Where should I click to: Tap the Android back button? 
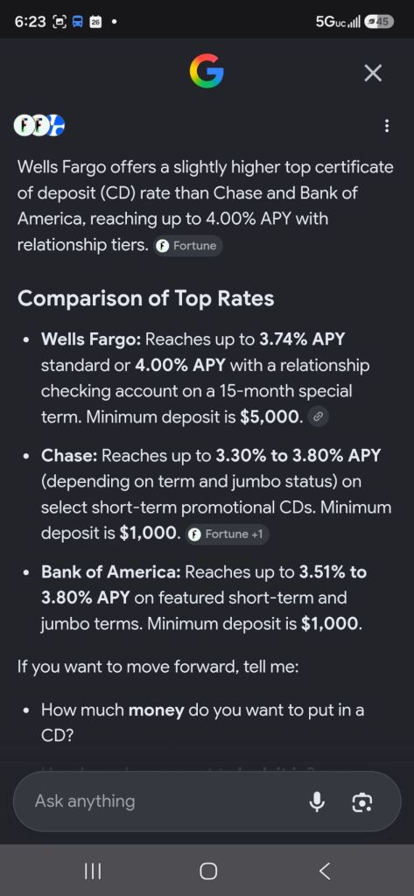pyautogui.click(x=324, y=871)
